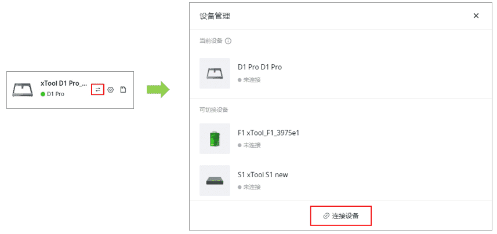Viewport: 497px width, 234px height.
Task: Select the F1 green device thumbnail
Action: coord(215,138)
